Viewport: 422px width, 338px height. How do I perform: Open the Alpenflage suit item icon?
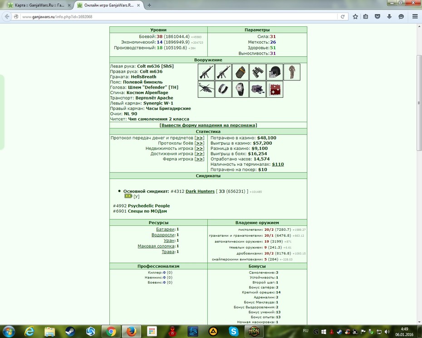click(292, 72)
